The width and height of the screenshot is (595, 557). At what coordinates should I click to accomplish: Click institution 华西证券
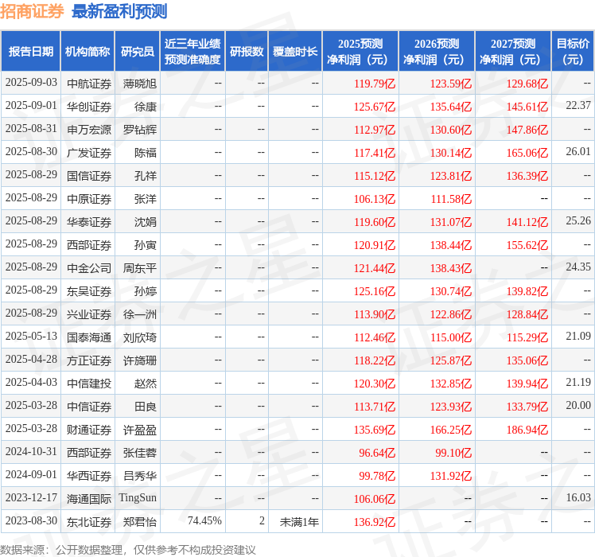[89, 476]
